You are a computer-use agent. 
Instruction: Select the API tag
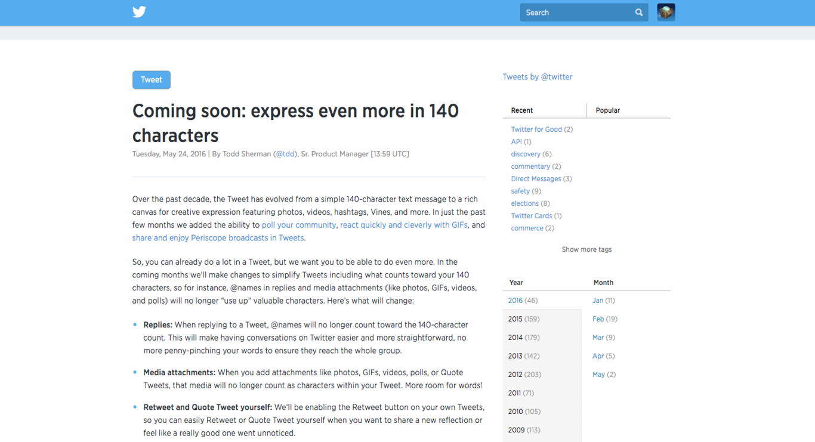coord(516,142)
